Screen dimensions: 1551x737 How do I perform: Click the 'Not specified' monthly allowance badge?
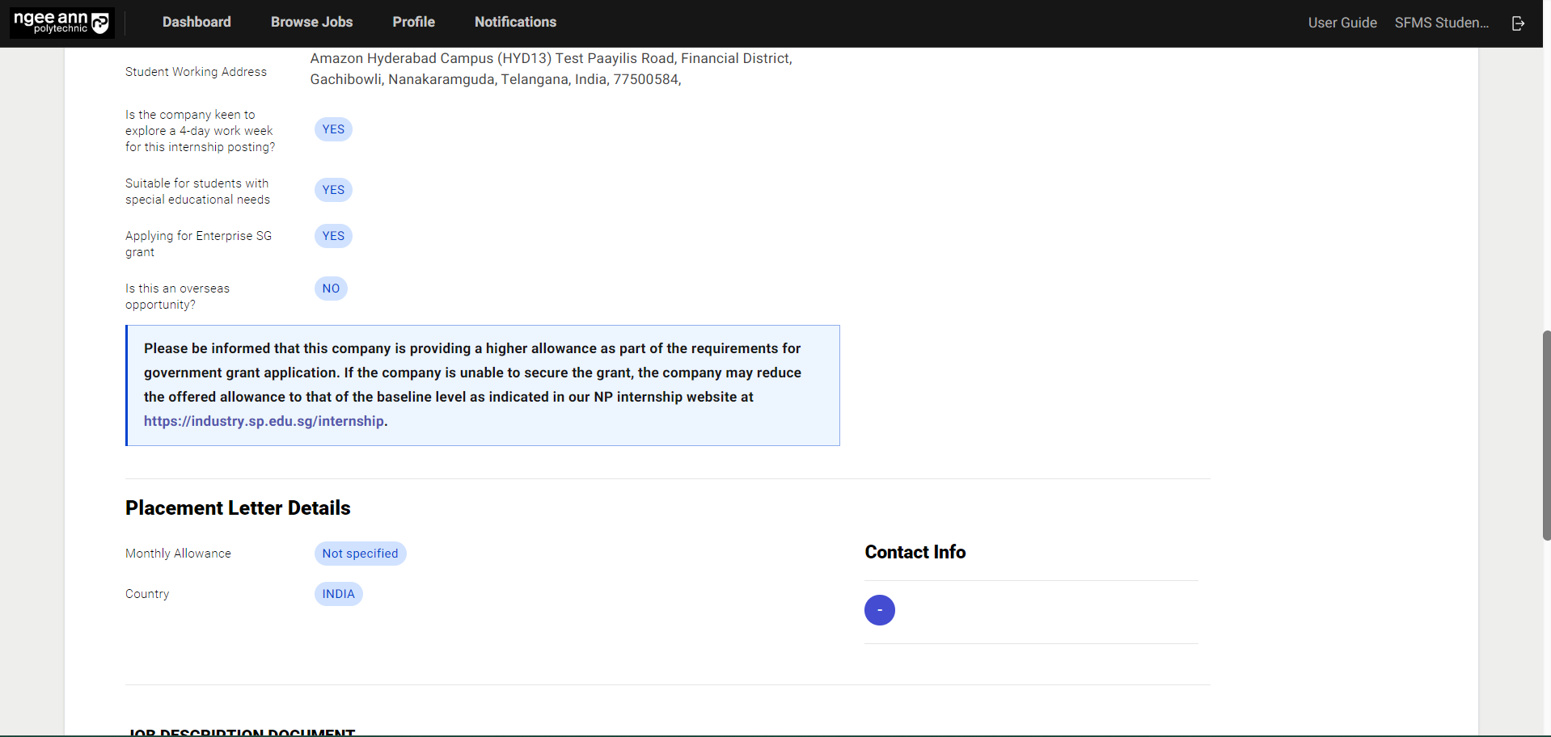(x=360, y=554)
